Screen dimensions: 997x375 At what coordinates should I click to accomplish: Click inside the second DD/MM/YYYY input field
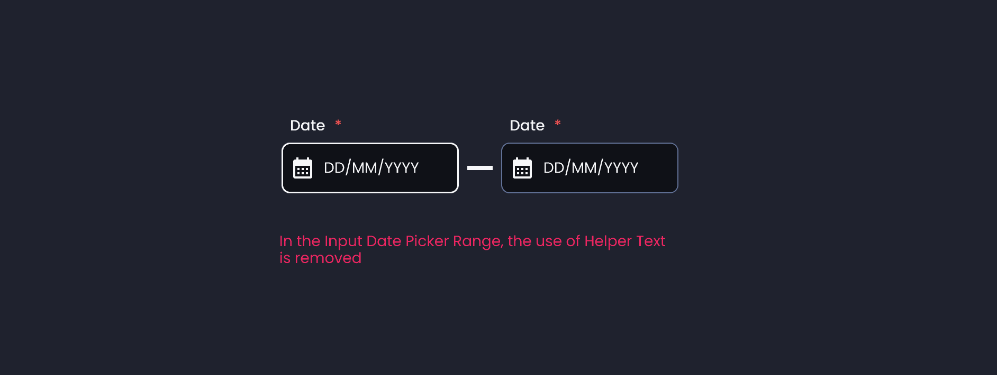[591, 168]
